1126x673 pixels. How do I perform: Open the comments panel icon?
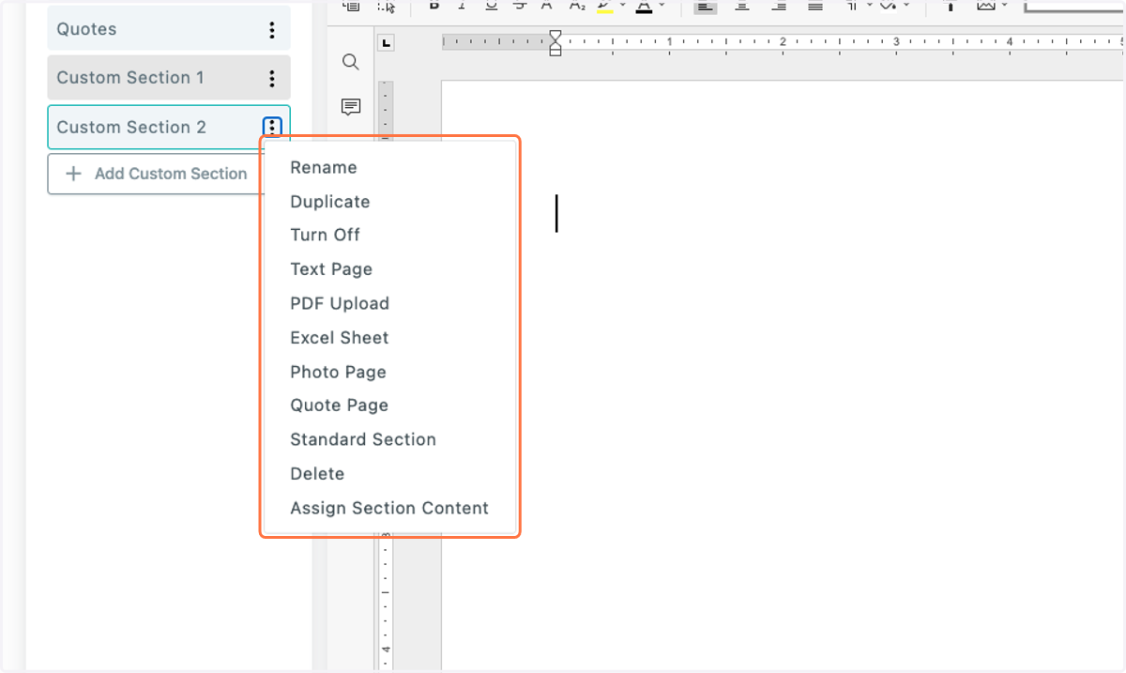coord(351,107)
